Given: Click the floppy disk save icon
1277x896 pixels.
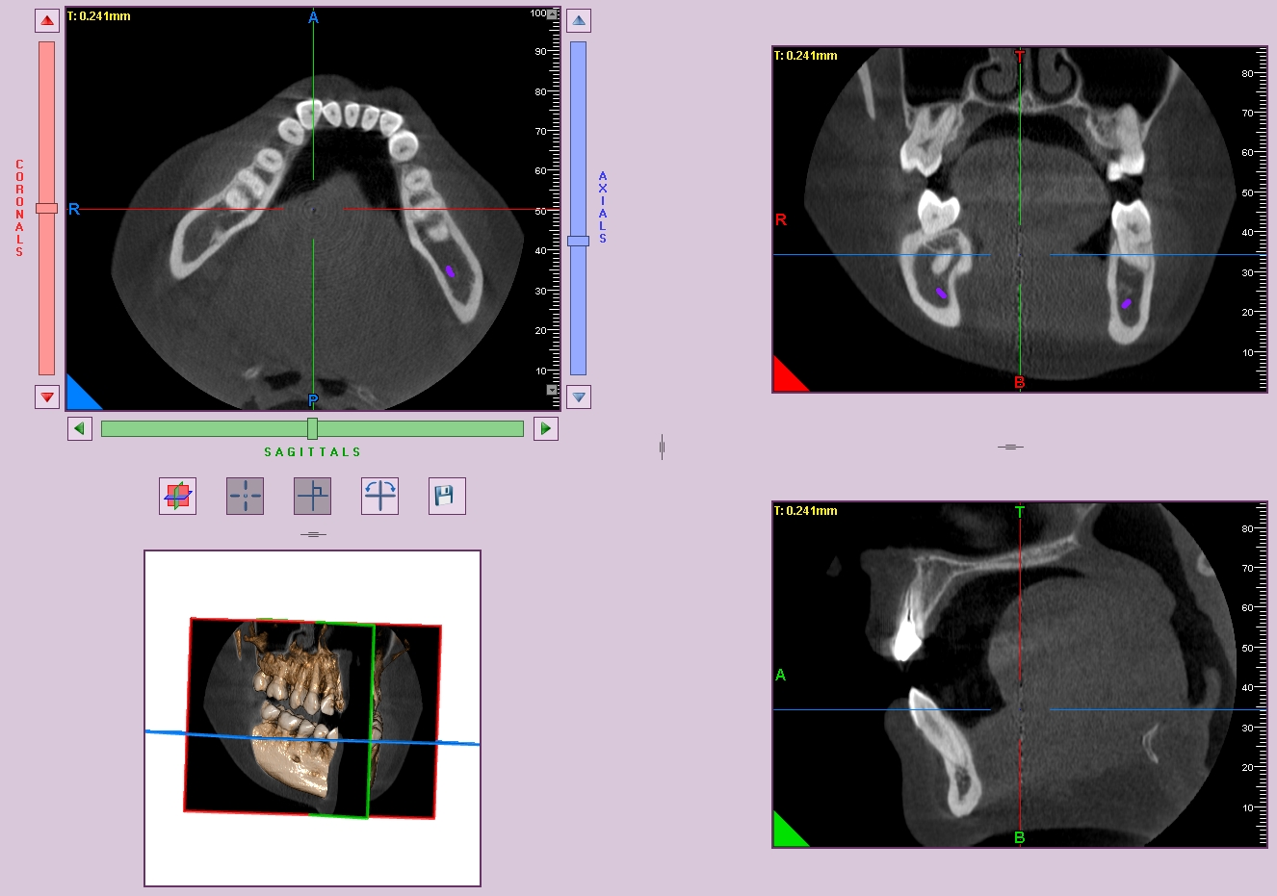Looking at the screenshot, I should tap(446, 496).
